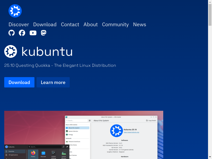Click the scrollbar down arrow
This screenshot has width=212, height=159.
click(x=210, y=157)
